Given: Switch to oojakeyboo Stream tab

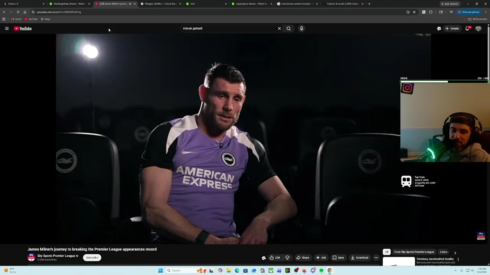Looking at the screenshot, I should tap(251, 4).
